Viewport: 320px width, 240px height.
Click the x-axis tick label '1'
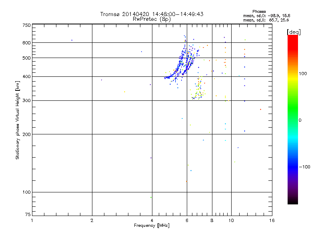point(32,220)
